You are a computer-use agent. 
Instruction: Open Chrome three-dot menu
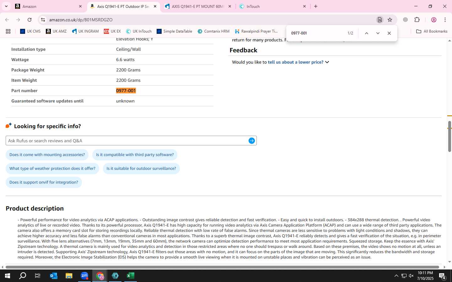[445, 20]
